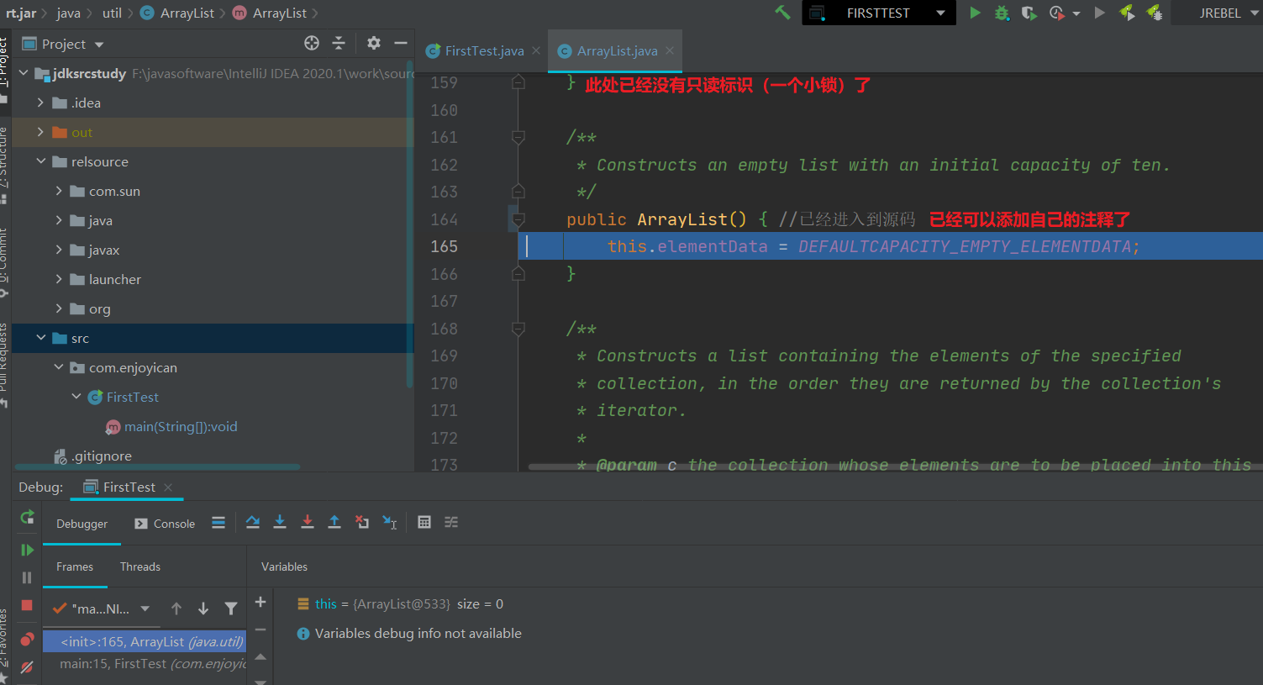Image resolution: width=1263 pixels, height=685 pixels.
Task: Run with JRebel rocket icon
Action: point(1127,13)
